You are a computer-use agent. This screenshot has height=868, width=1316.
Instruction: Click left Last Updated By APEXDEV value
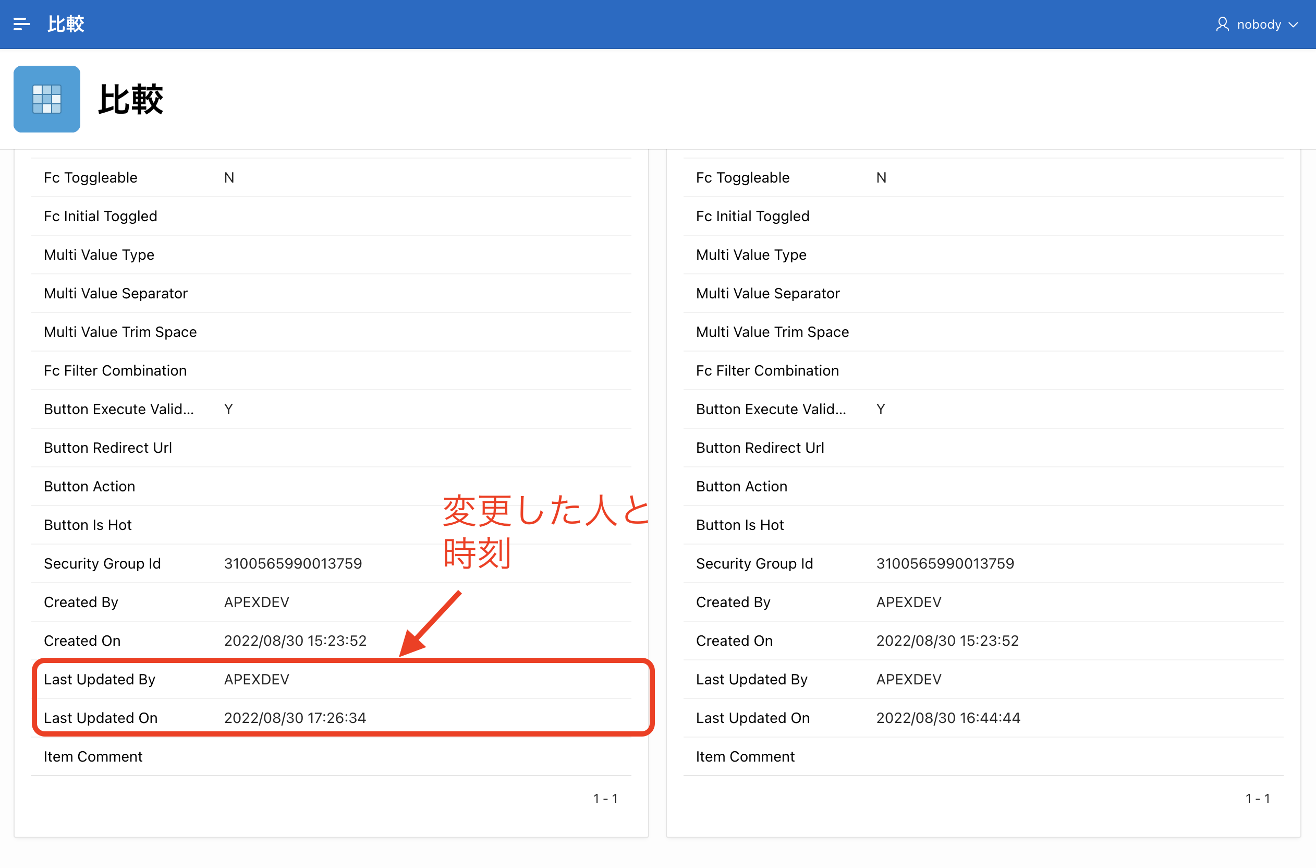[257, 679]
